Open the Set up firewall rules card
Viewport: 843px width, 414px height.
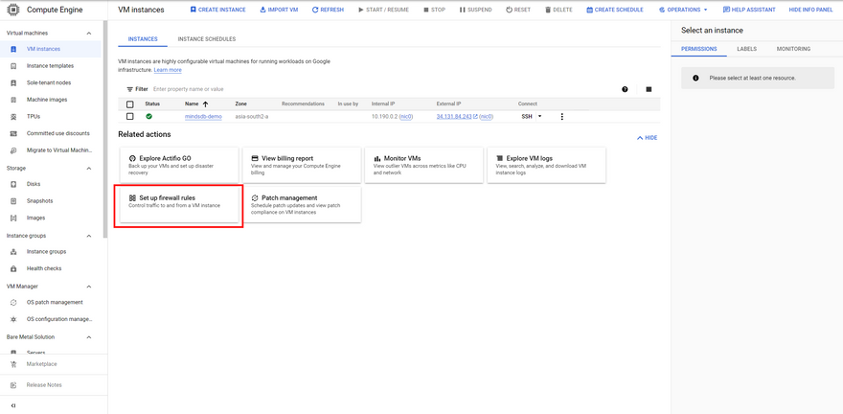click(x=177, y=202)
